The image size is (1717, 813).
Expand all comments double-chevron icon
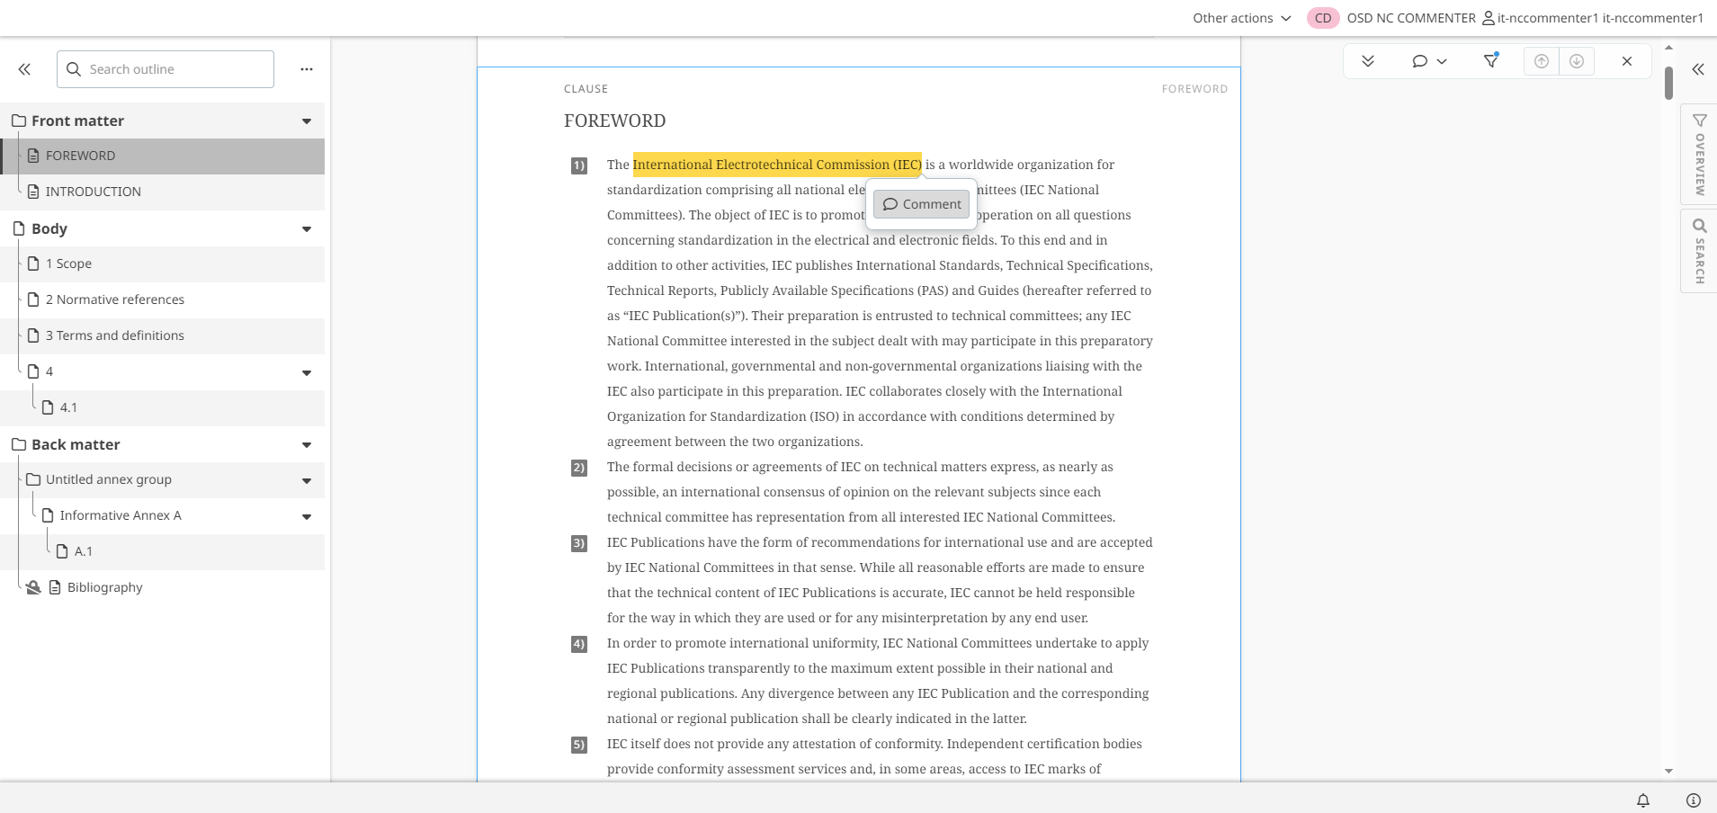tap(1368, 61)
